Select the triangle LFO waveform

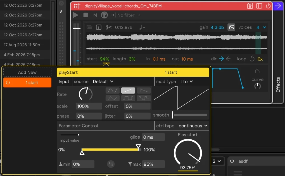[113, 98]
